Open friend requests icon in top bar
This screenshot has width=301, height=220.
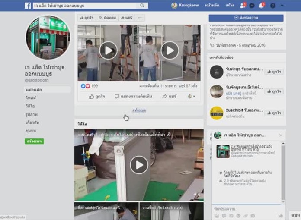point(243,6)
